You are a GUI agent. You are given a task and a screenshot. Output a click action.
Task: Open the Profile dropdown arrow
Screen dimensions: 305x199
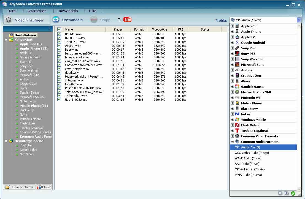[x=299, y=20]
